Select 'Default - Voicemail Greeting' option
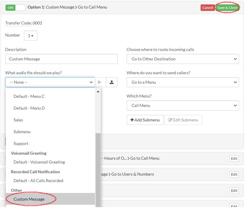 click(39, 161)
